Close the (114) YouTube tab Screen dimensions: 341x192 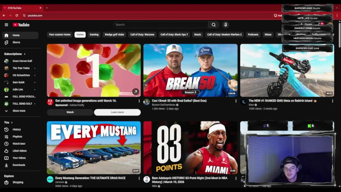[x=40, y=8]
